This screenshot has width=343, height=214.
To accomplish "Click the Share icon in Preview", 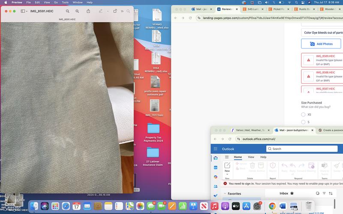I will 88,11.
